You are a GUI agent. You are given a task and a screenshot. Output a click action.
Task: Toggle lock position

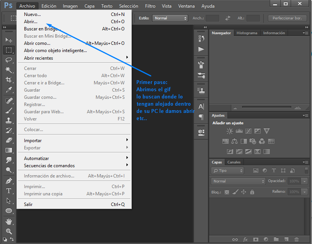(x=243, y=192)
